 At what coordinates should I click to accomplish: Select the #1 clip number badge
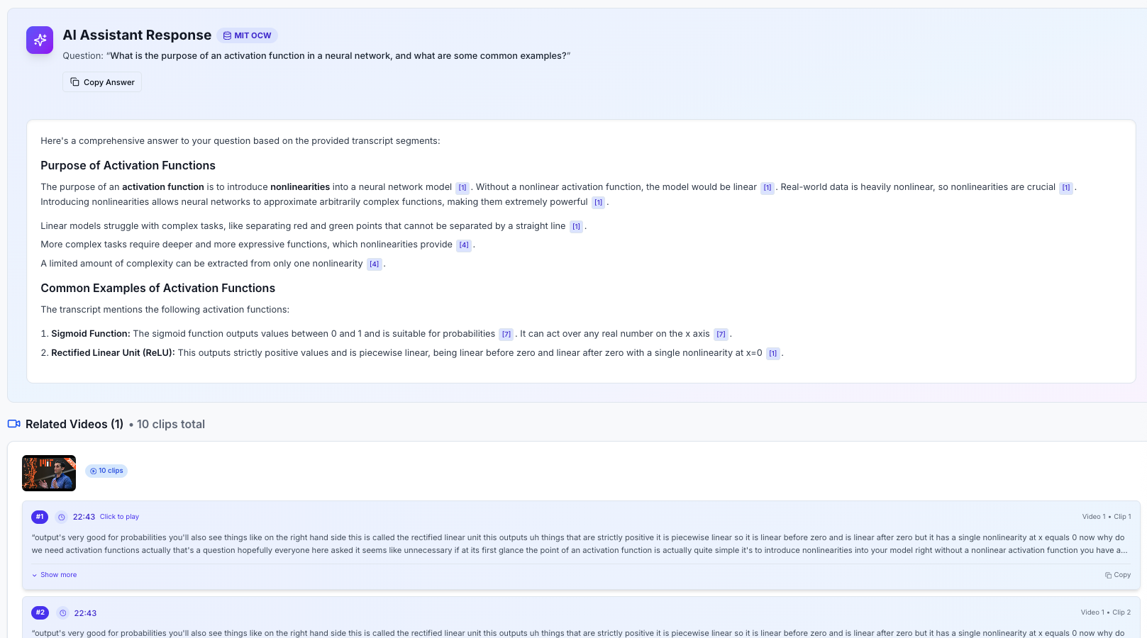pyautogui.click(x=40, y=517)
